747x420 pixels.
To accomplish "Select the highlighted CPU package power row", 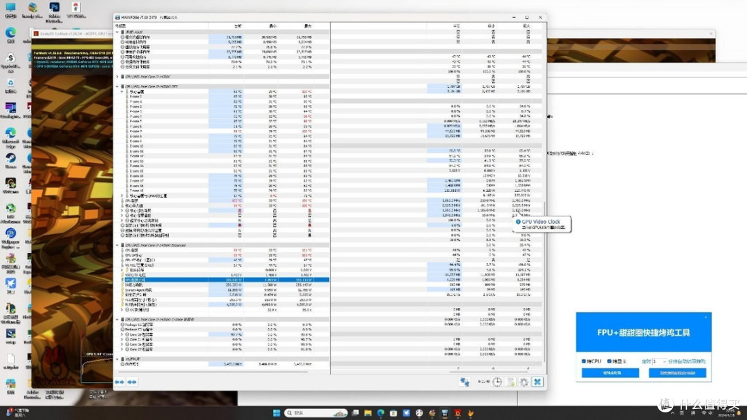I will coord(221,280).
